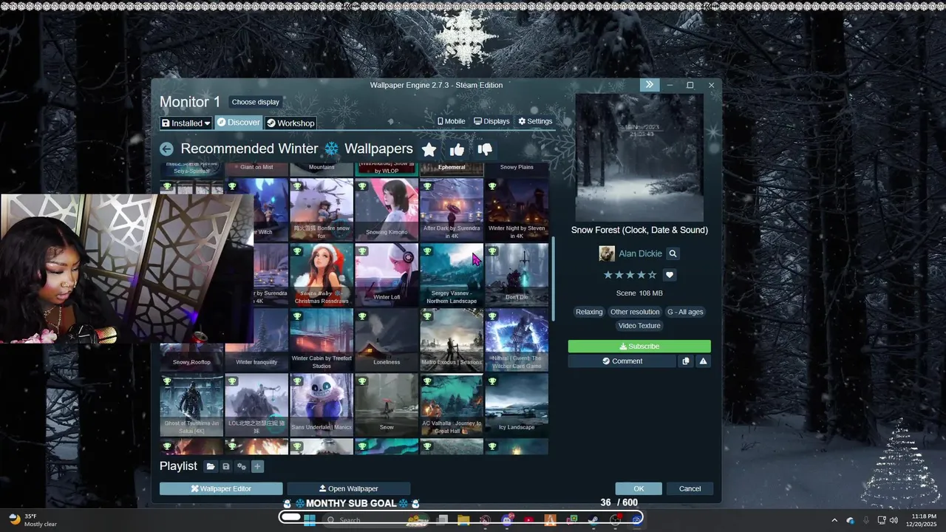Configure playlist with the gears icon

(x=242, y=466)
